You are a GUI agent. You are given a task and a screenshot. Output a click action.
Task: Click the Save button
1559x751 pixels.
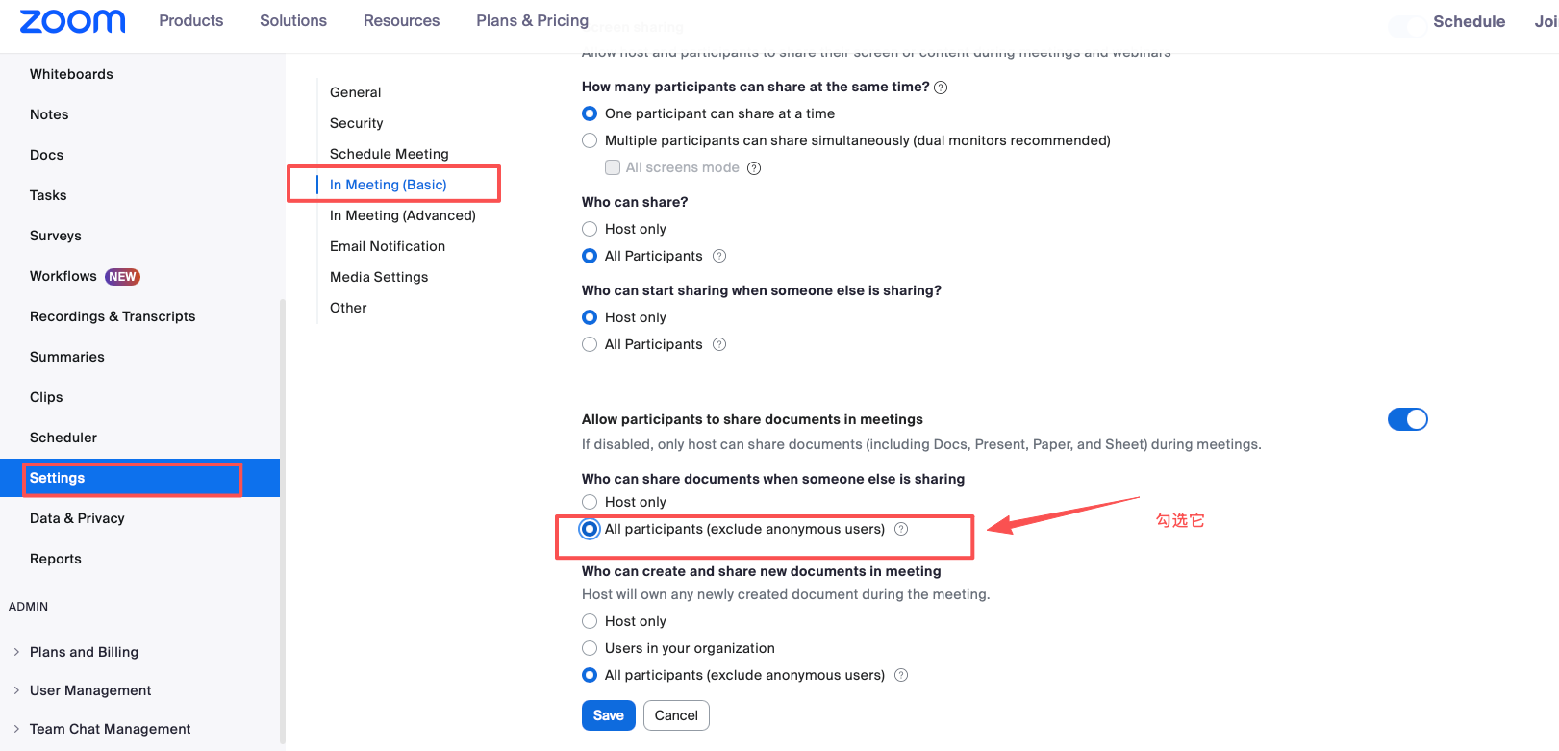[608, 715]
